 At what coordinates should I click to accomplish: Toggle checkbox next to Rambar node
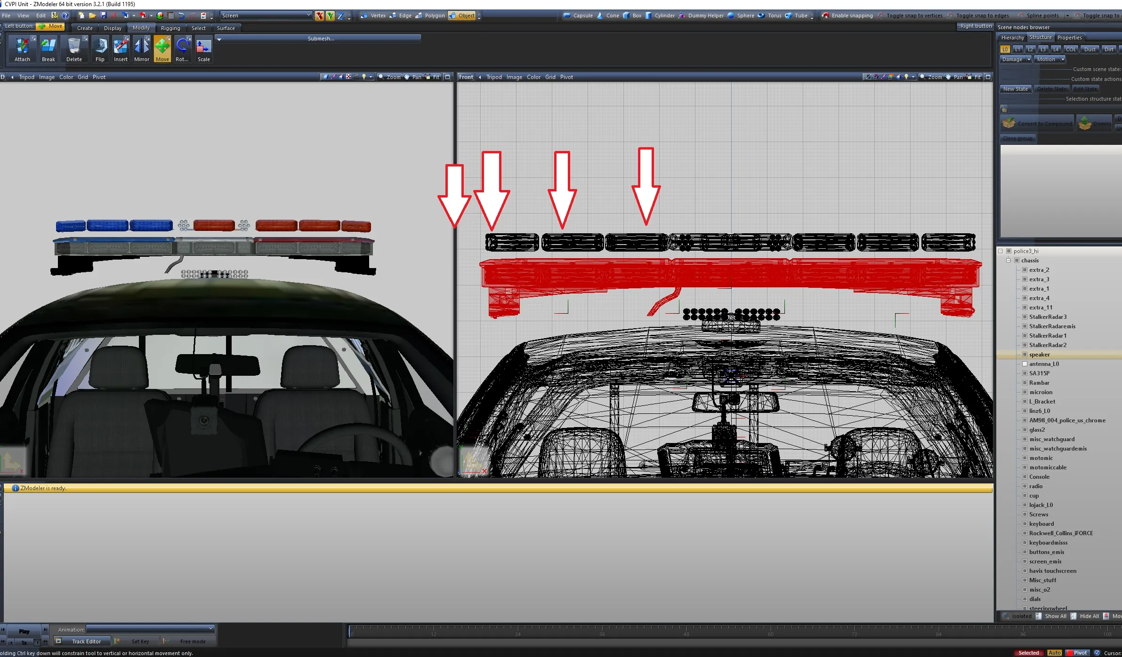[x=1025, y=383]
